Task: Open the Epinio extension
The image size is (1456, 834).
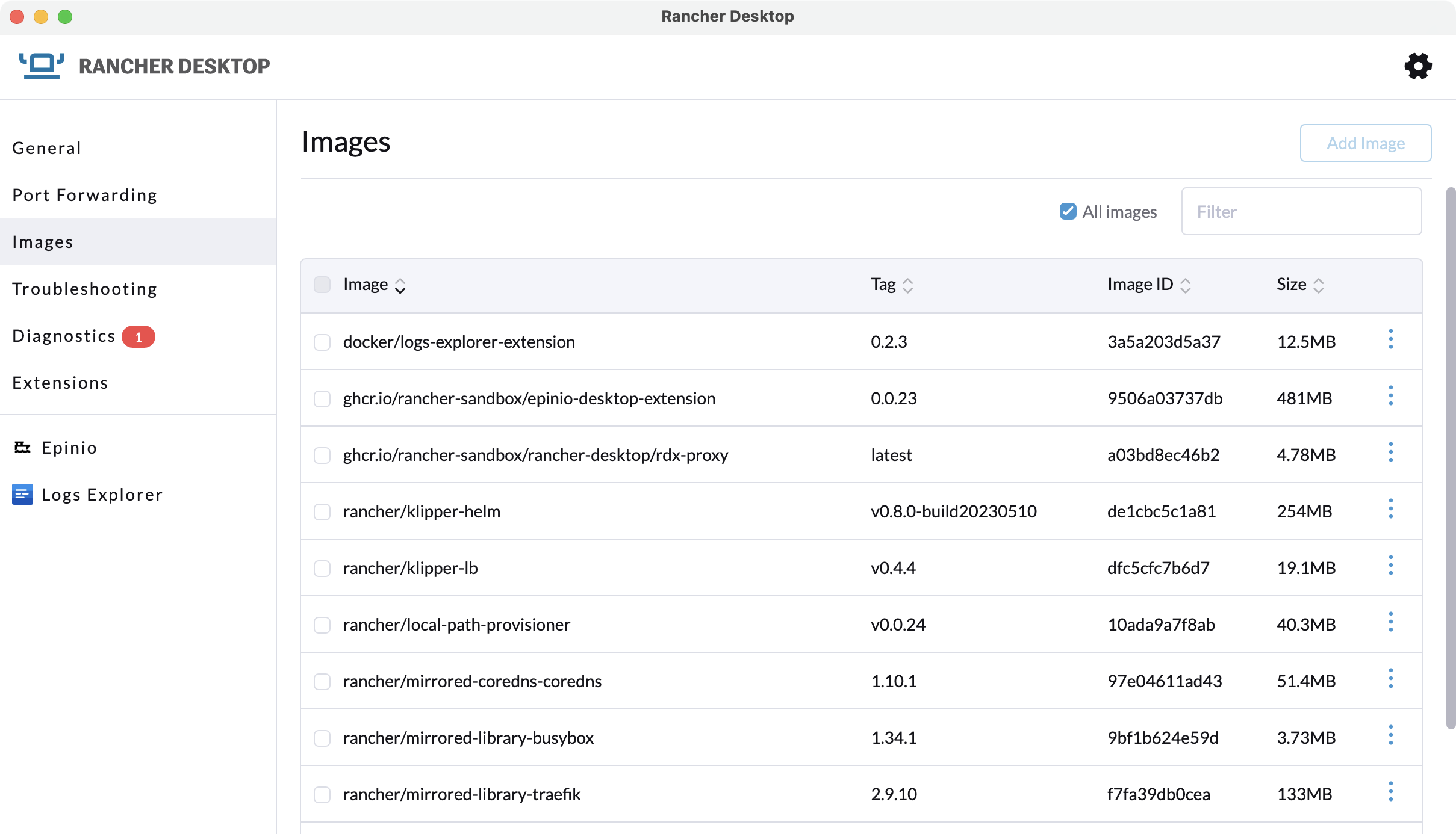Action: [69, 448]
